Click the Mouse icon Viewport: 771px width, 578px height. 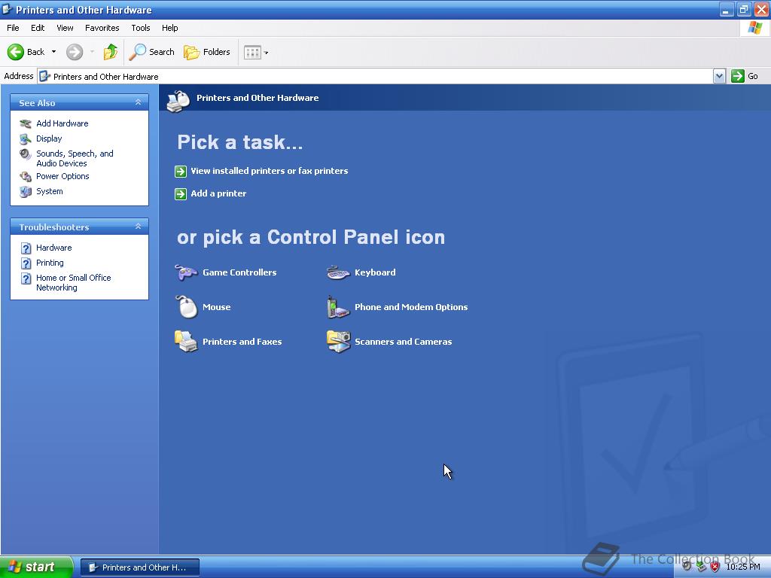click(x=187, y=307)
